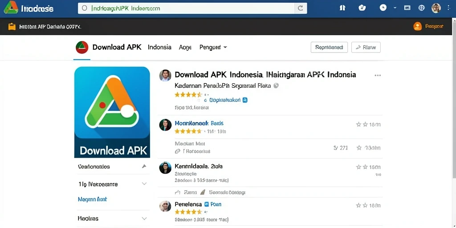The height and width of the screenshot is (228, 456).
Task: Click the link icon beside Rebceeras
Action: pos(177,151)
